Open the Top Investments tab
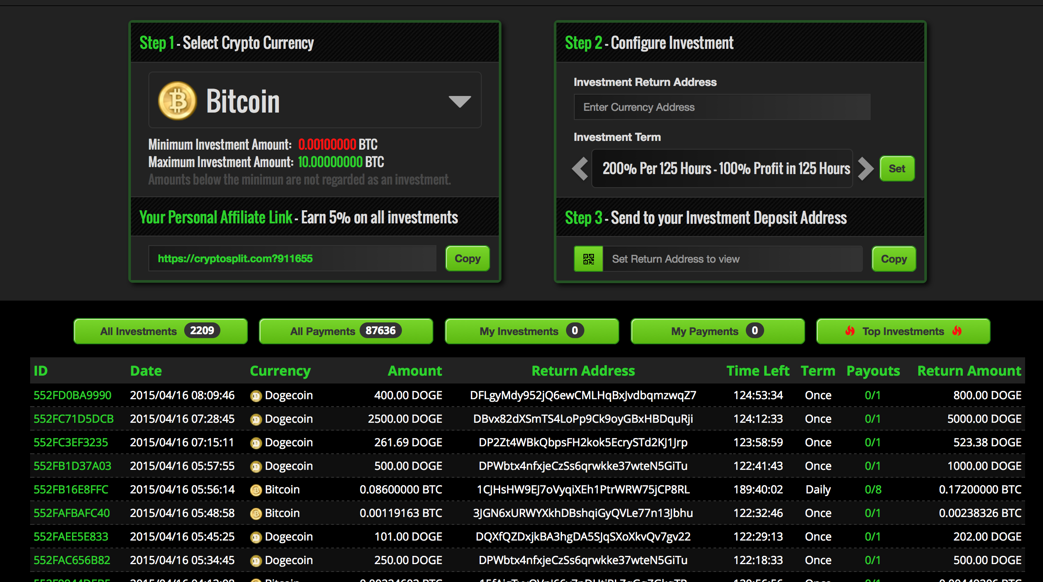The height and width of the screenshot is (582, 1043). (903, 331)
